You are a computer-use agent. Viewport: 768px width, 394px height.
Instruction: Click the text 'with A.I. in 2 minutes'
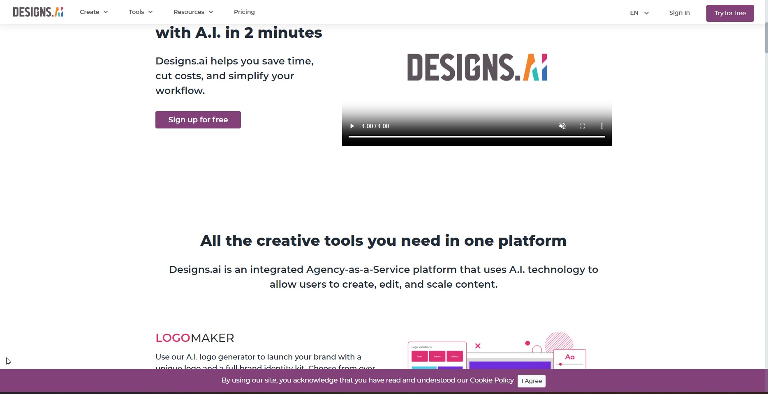239,32
